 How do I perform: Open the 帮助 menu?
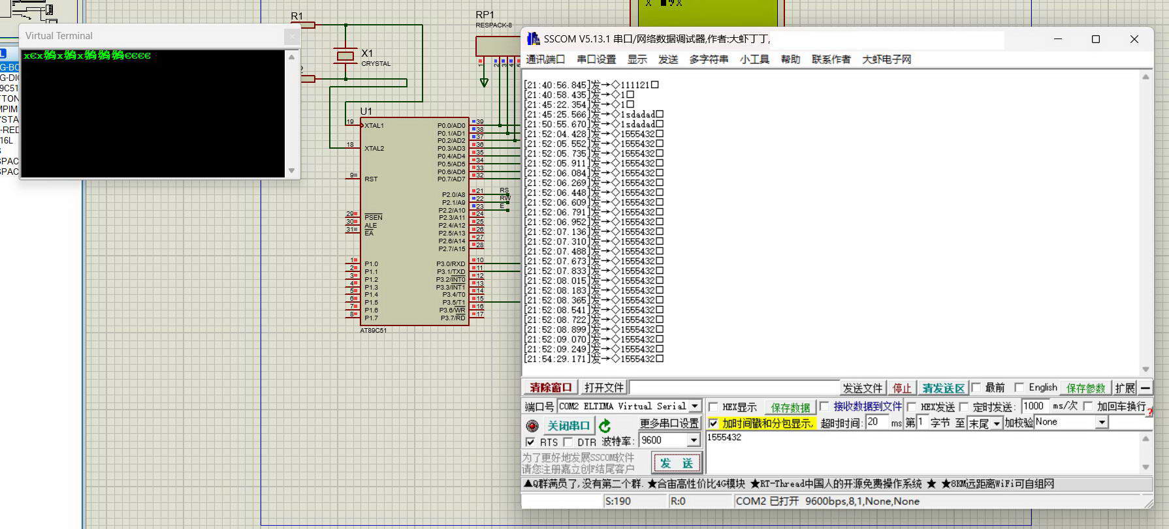click(x=790, y=59)
